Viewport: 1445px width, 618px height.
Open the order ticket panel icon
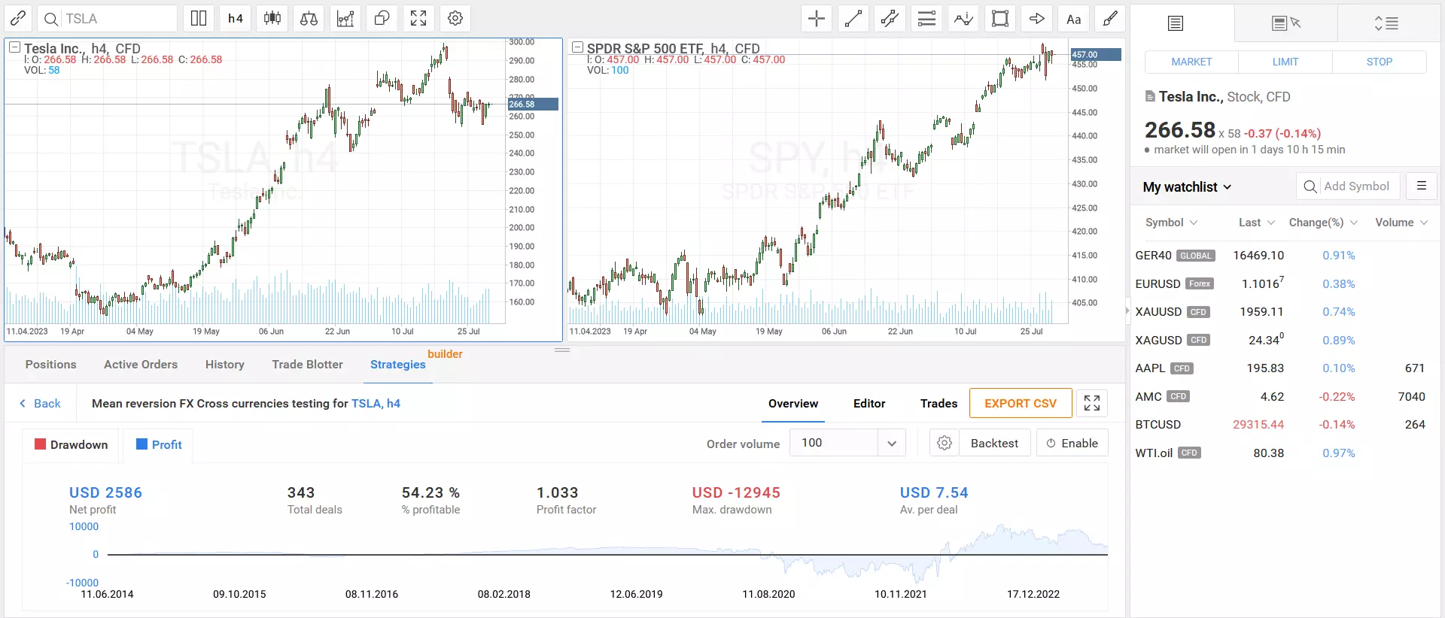click(x=1176, y=23)
